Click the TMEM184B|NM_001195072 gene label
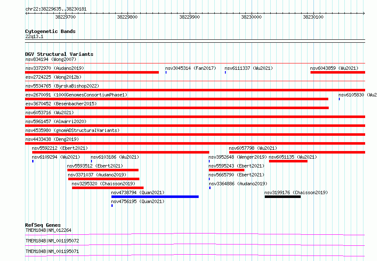The width and height of the screenshot is (377, 261). point(52,241)
